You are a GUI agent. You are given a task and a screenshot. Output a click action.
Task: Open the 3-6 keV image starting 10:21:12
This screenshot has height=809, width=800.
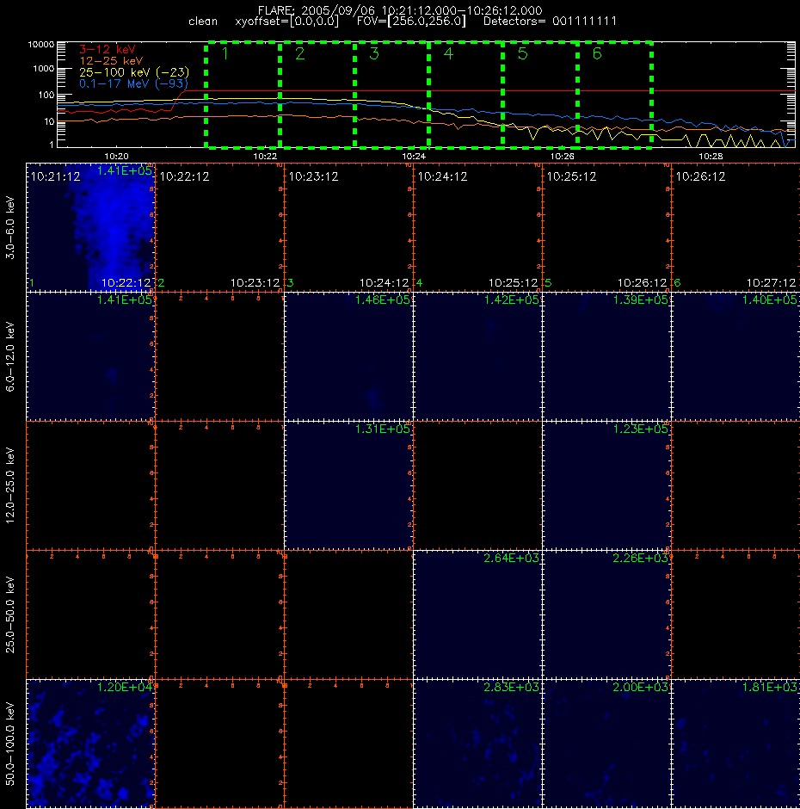pyautogui.click(x=90, y=227)
